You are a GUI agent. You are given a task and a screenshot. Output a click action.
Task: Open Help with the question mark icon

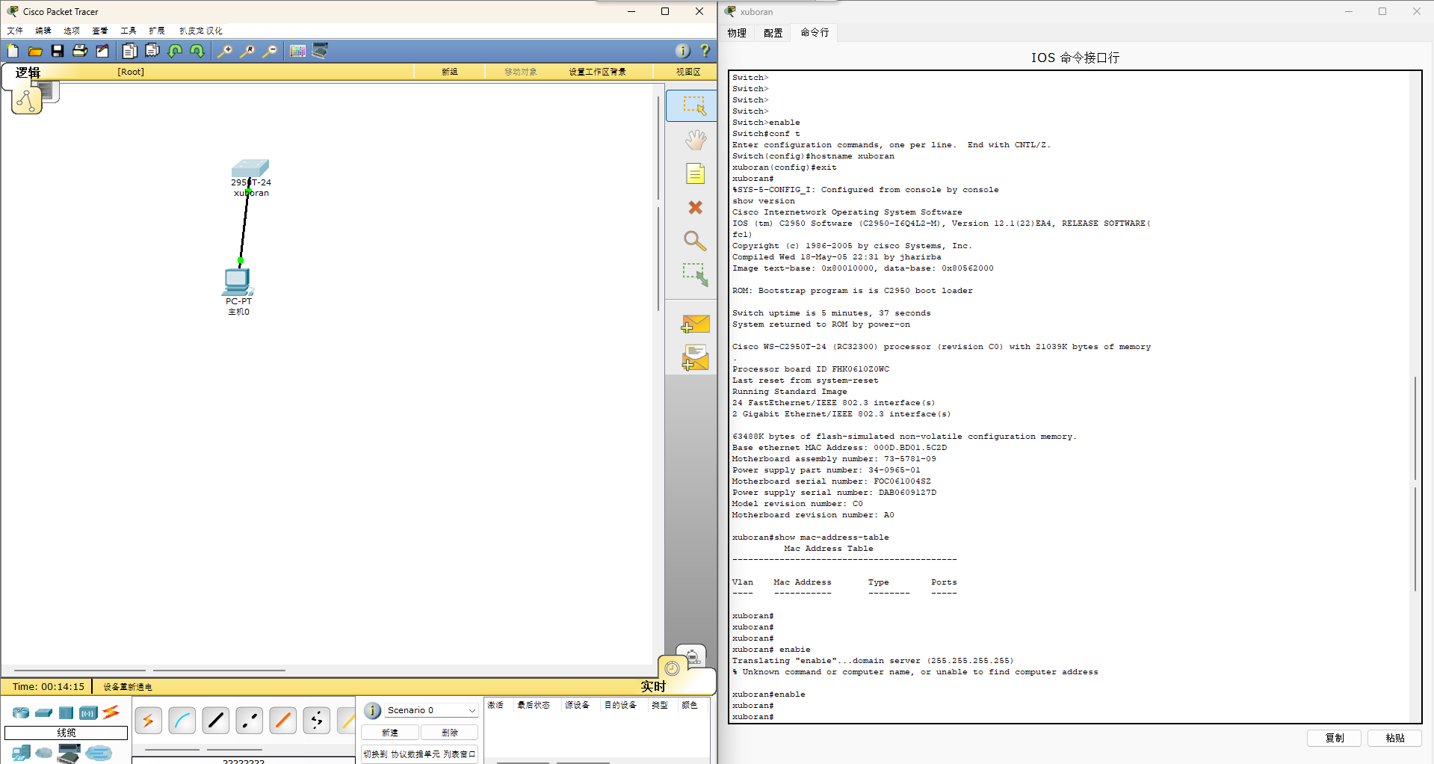point(705,51)
